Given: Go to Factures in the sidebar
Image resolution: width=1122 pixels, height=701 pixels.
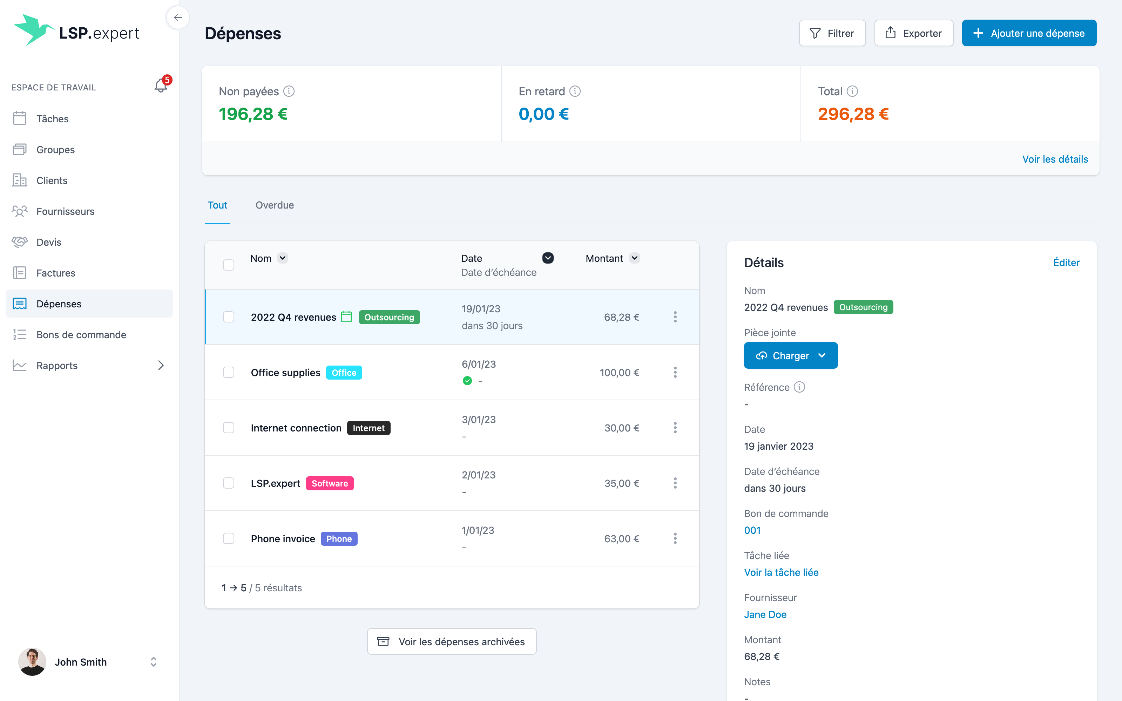Looking at the screenshot, I should coord(56,273).
